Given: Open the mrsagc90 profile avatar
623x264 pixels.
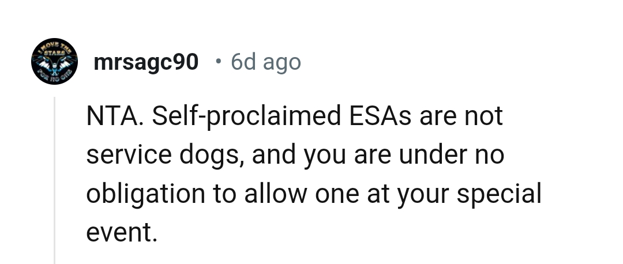Looking at the screenshot, I should point(54,62).
